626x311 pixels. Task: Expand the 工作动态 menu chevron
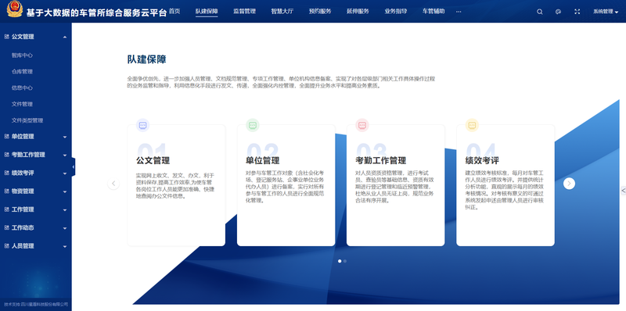coord(65,228)
